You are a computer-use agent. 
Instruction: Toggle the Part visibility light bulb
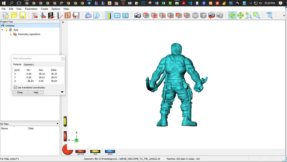[7, 30]
